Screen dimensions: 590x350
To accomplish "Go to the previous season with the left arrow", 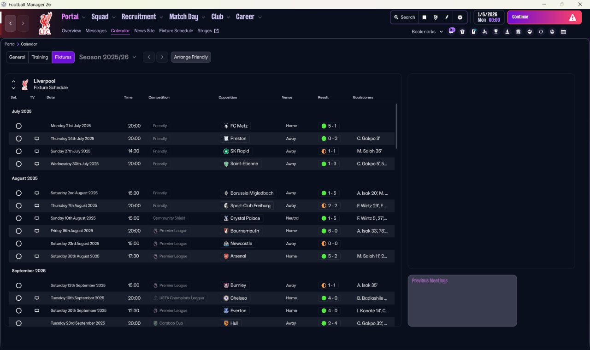I will pos(149,57).
